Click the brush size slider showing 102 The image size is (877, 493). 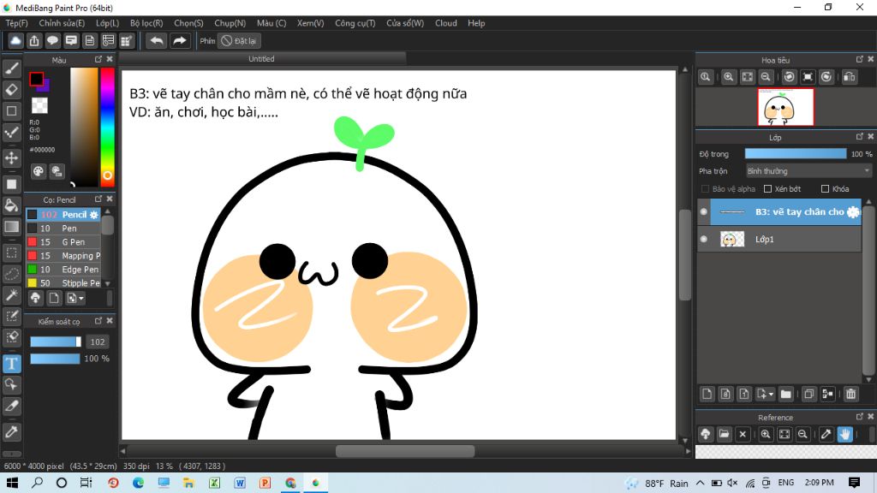click(56, 342)
